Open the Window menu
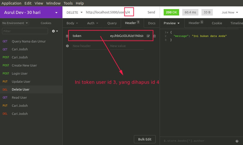Screen dimensions: 243x145 click(x=53, y=3)
